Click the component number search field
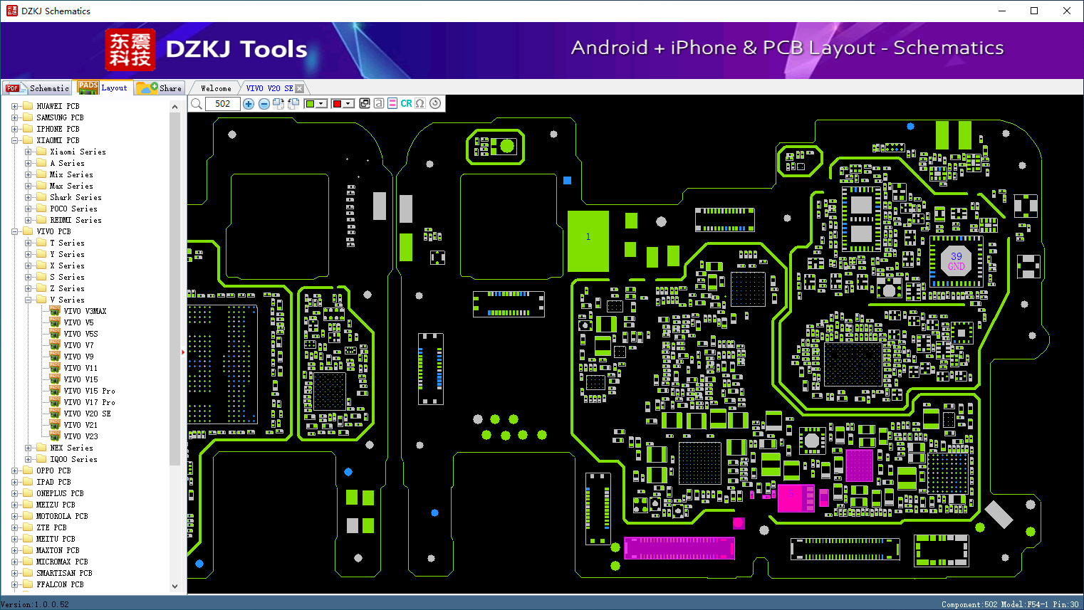The width and height of the screenshot is (1084, 610). point(222,104)
